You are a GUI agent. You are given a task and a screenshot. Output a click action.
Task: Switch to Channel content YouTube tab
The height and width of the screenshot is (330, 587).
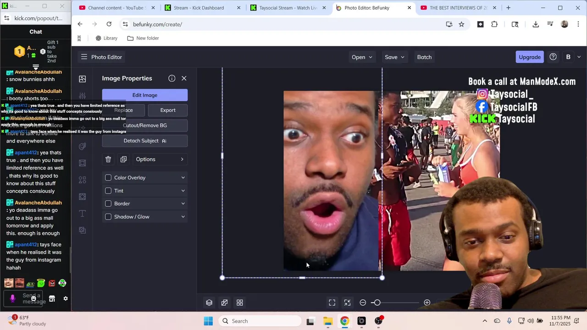[117, 8]
